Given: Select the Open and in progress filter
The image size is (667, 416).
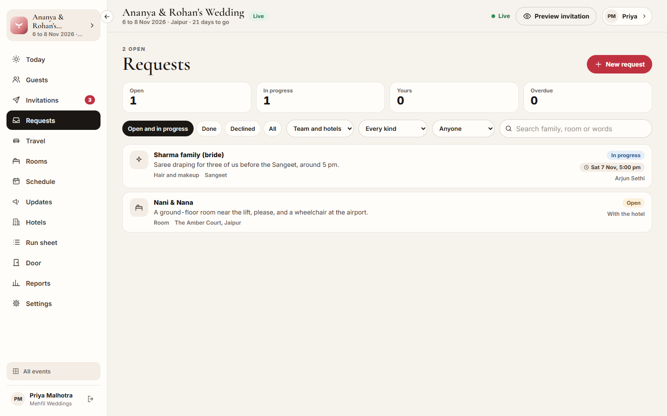Looking at the screenshot, I should [x=158, y=128].
